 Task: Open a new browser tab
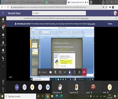click(x=91, y=3)
